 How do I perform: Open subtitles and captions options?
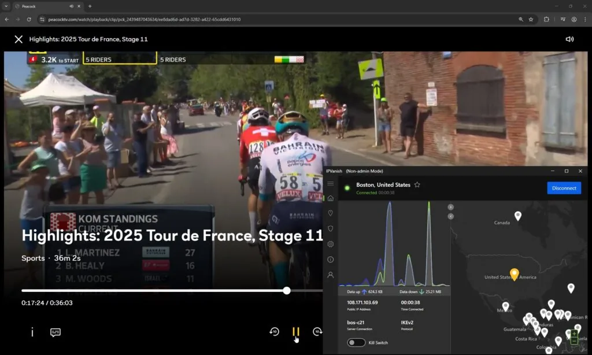pyautogui.click(x=55, y=332)
